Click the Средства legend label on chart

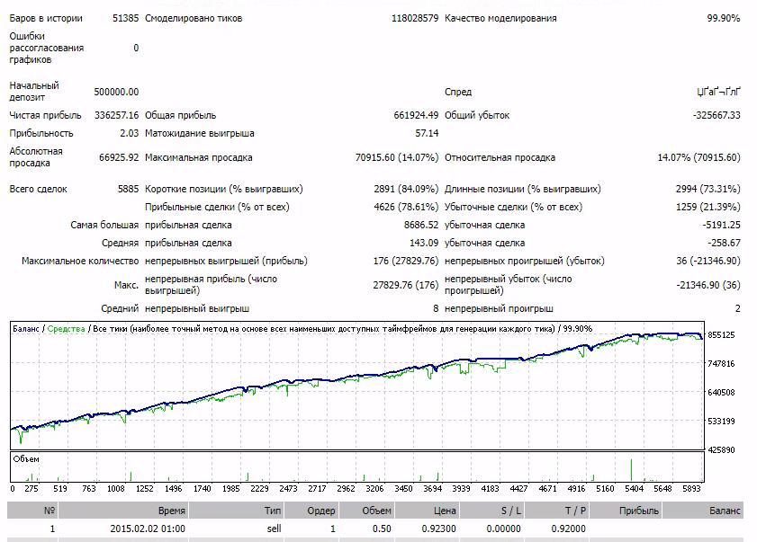click(66, 329)
